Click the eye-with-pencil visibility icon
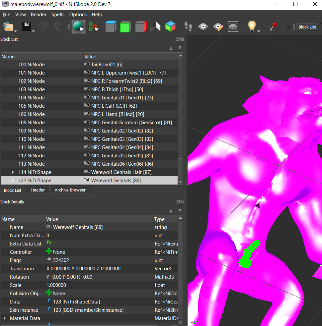 [218, 27]
